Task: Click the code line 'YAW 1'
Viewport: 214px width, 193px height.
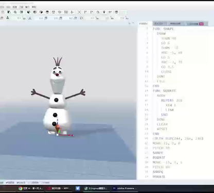Action: tap(171, 105)
